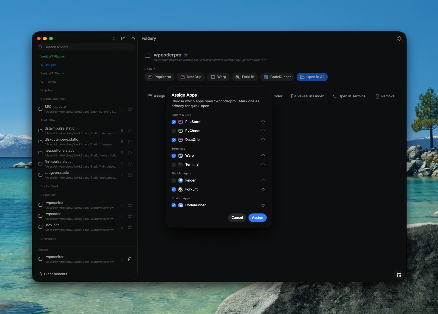Image resolution: width=438 pixels, height=314 pixels.
Task: Favorite the _dev-site folder with its star
Action: (130, 227)
